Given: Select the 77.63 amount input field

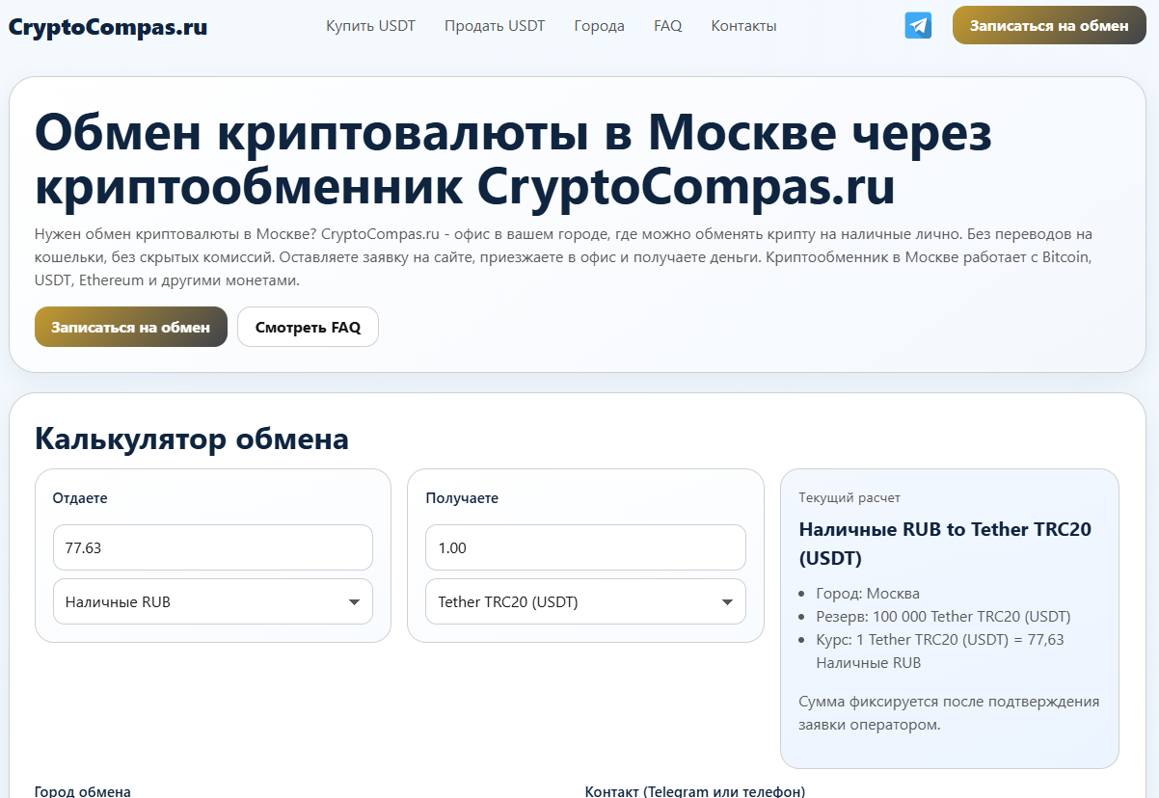Looking at the screenshot, I should [213, 546].
